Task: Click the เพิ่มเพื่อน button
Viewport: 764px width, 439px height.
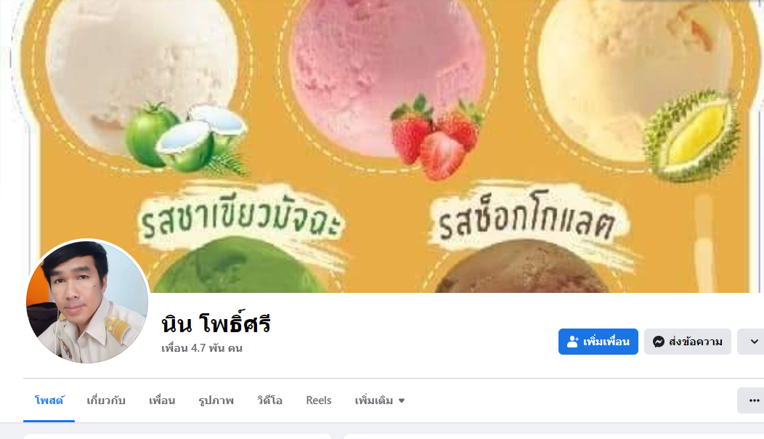Action: pyautogui.click(x=598, y=342)
